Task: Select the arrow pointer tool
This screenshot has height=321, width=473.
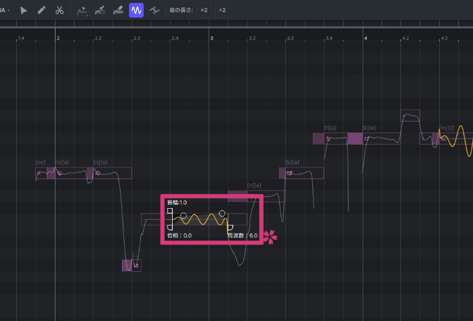Action: click(x=24, y=11)
